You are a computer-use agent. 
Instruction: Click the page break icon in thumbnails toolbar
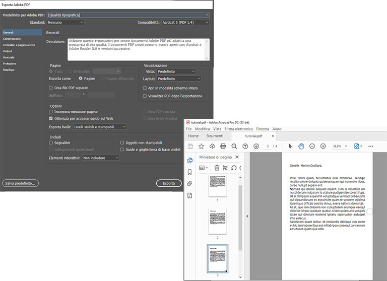(x=225, y=168)
